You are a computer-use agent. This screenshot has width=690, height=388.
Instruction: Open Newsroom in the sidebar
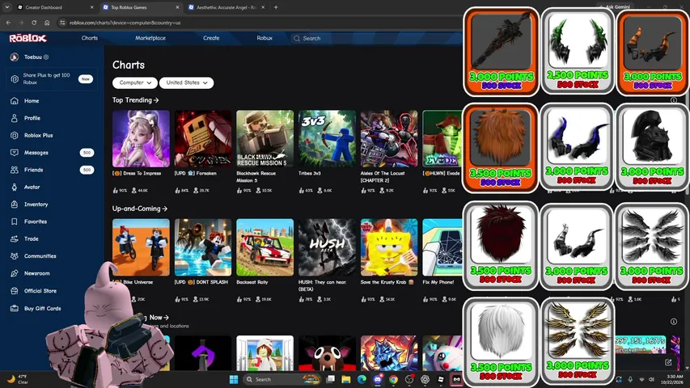(x=37, y=273)
